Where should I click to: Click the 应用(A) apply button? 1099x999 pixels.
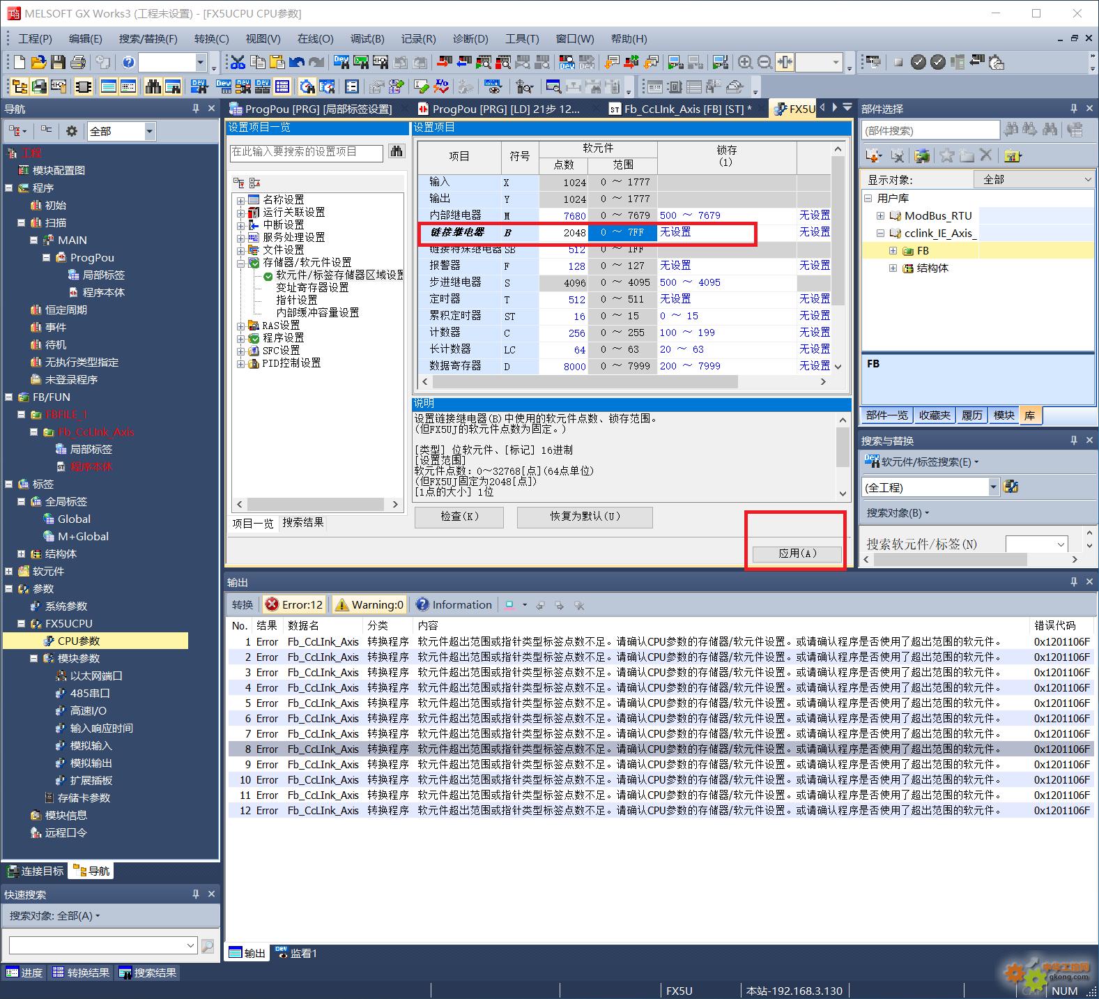[x=797, y=554]
